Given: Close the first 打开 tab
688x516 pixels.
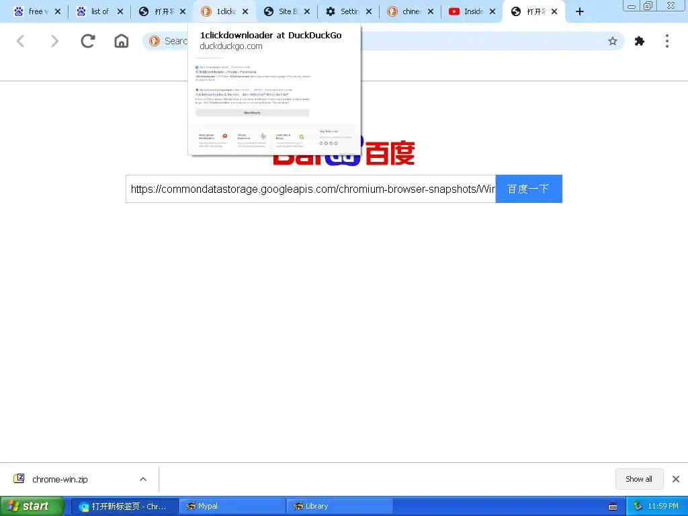Looking at the screenshot, I should (183, 11).
